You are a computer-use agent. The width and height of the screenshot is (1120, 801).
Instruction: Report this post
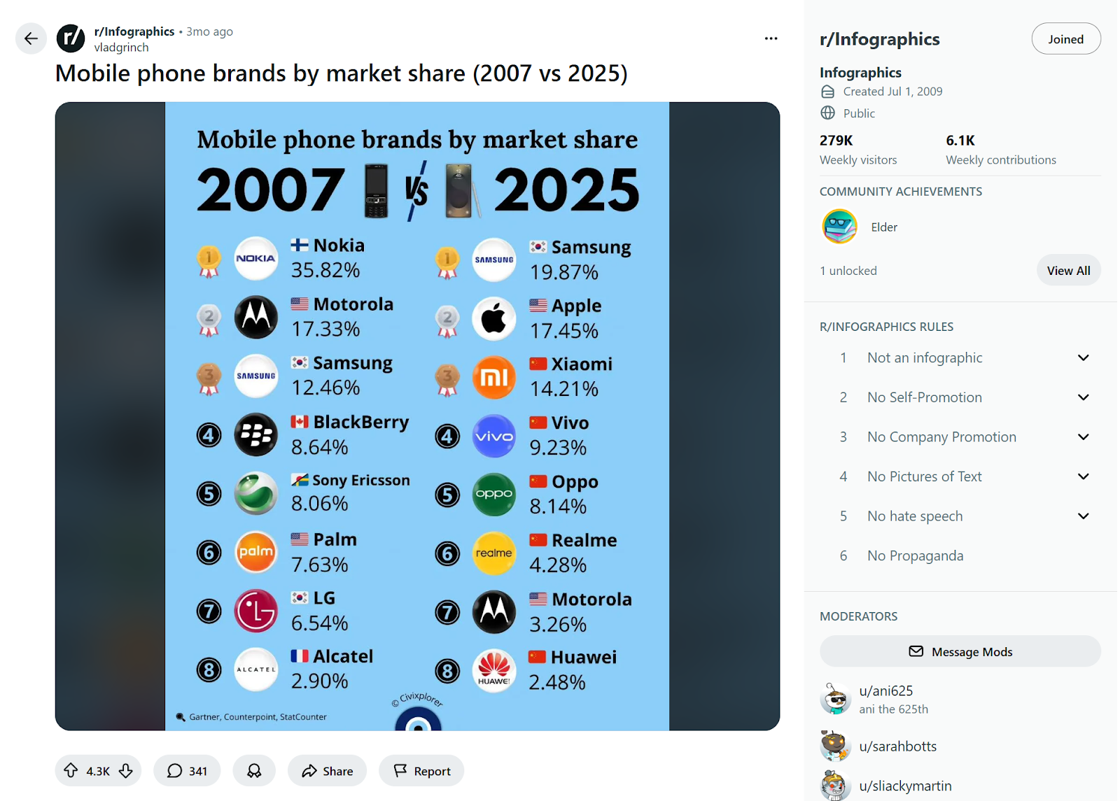[x=421, y=771]
